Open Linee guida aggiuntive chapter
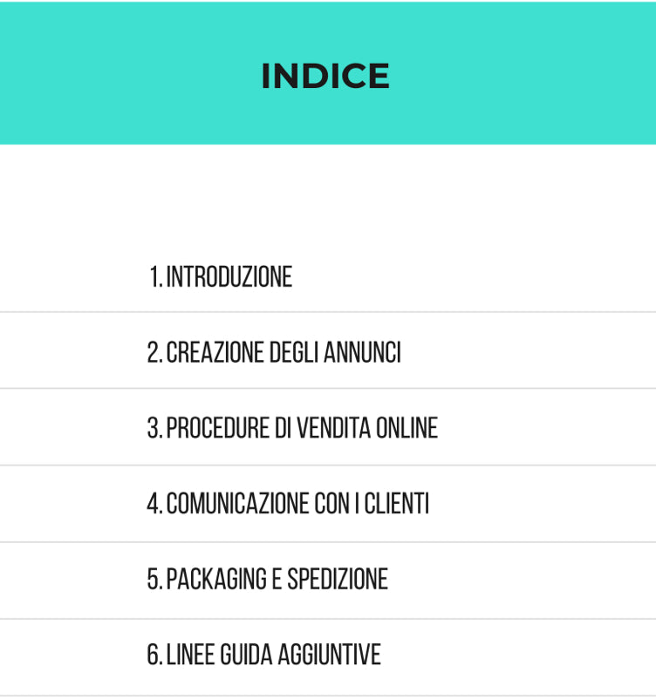 tap(273, 655)
